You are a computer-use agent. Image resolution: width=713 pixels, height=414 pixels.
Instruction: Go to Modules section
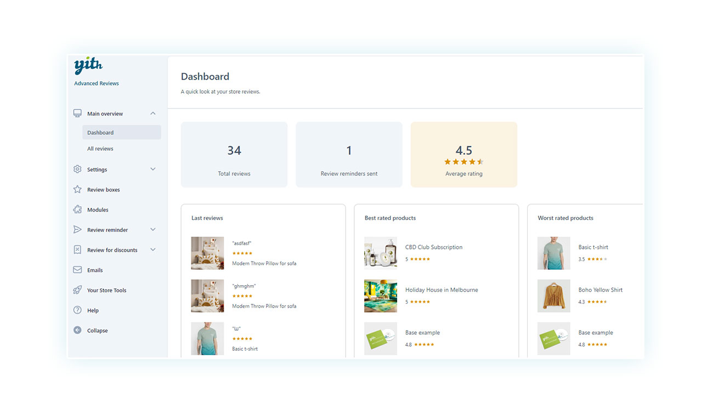pos(98,210)
